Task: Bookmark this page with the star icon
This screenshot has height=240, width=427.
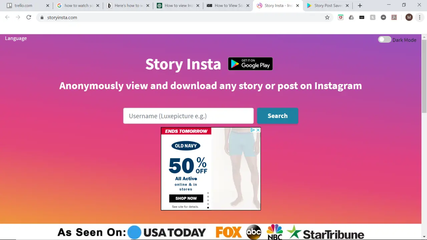Action: click(327, 17)
